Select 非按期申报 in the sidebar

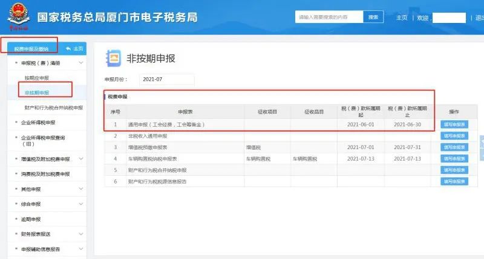(37, 93)
